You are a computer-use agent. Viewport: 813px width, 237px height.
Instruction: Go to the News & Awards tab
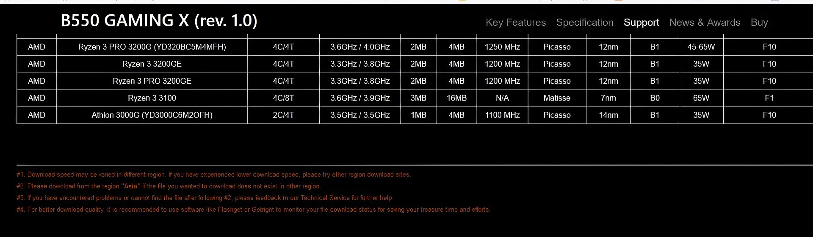tap(705, 22)
